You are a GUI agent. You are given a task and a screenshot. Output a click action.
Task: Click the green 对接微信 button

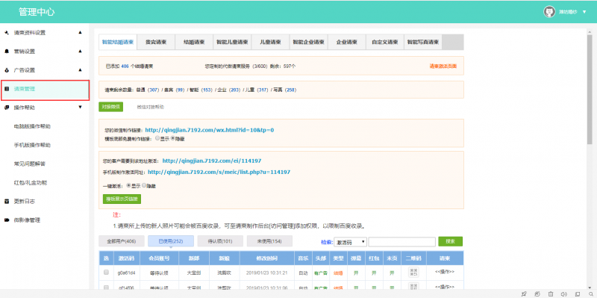point(110,107)
